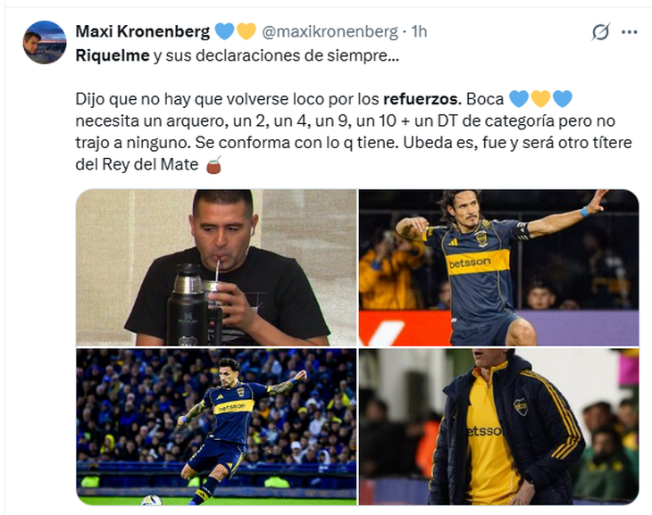Click the mate emoji after 'Rey del Mate'

click(x=213, y=164)
